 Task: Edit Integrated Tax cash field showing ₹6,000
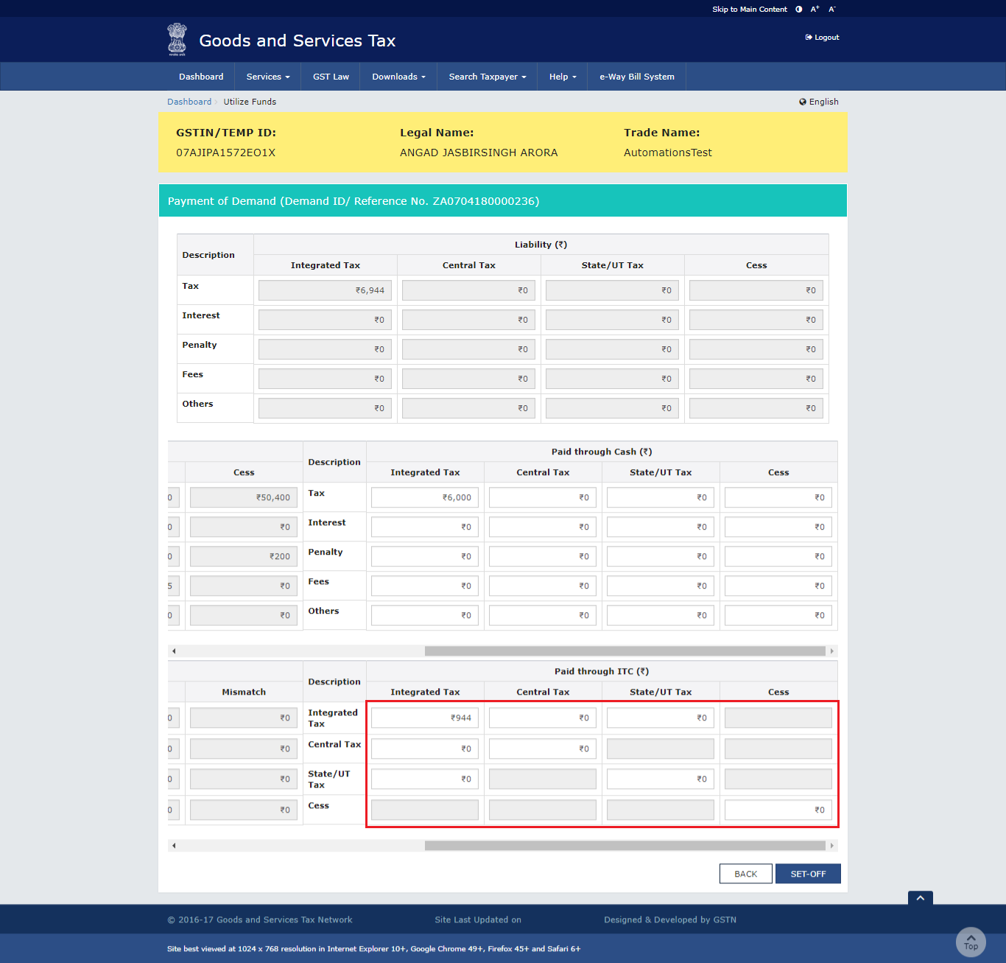pyautogui.click(x=425, y=497)
